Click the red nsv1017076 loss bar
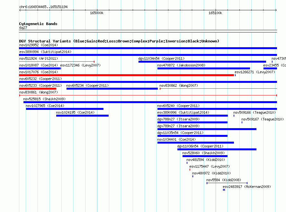 coord(126,75)
